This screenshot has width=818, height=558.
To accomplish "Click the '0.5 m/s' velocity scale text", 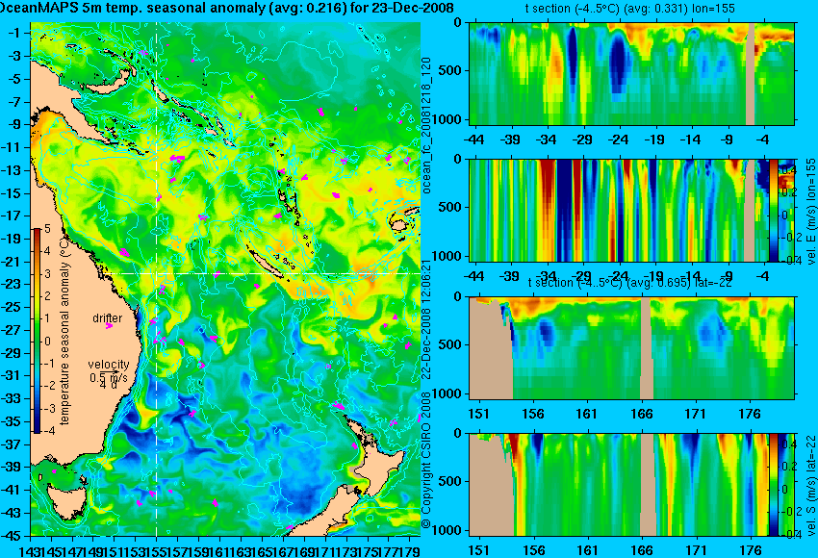I will click(x=109, y=376).
